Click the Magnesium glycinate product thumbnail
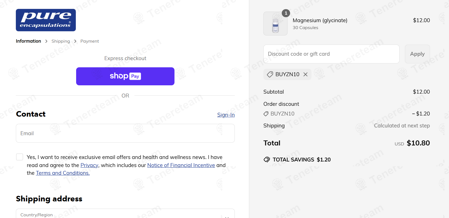This screenshot has width=449, height=218. point(275,24)
